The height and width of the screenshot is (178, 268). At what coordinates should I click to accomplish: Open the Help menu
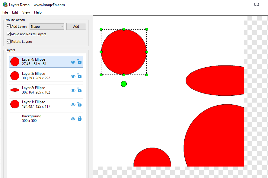[x=38, y=12]
